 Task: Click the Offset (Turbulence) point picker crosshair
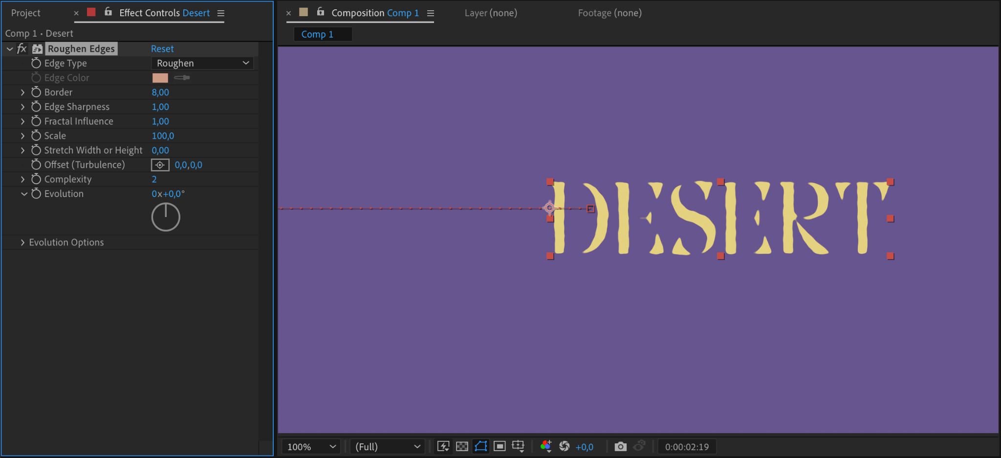point(160,165)
